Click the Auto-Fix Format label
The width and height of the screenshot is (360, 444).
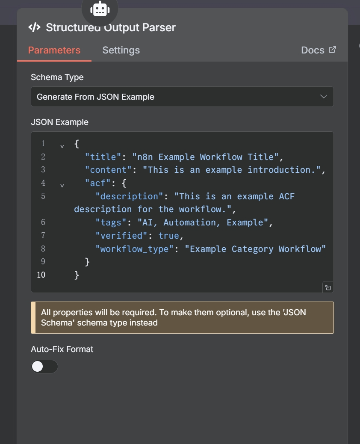coord(62,349)
